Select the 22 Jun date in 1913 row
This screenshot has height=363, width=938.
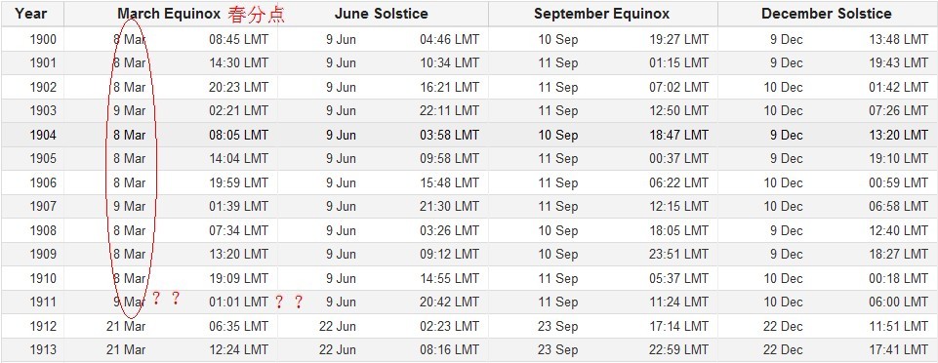pos(341,350)
